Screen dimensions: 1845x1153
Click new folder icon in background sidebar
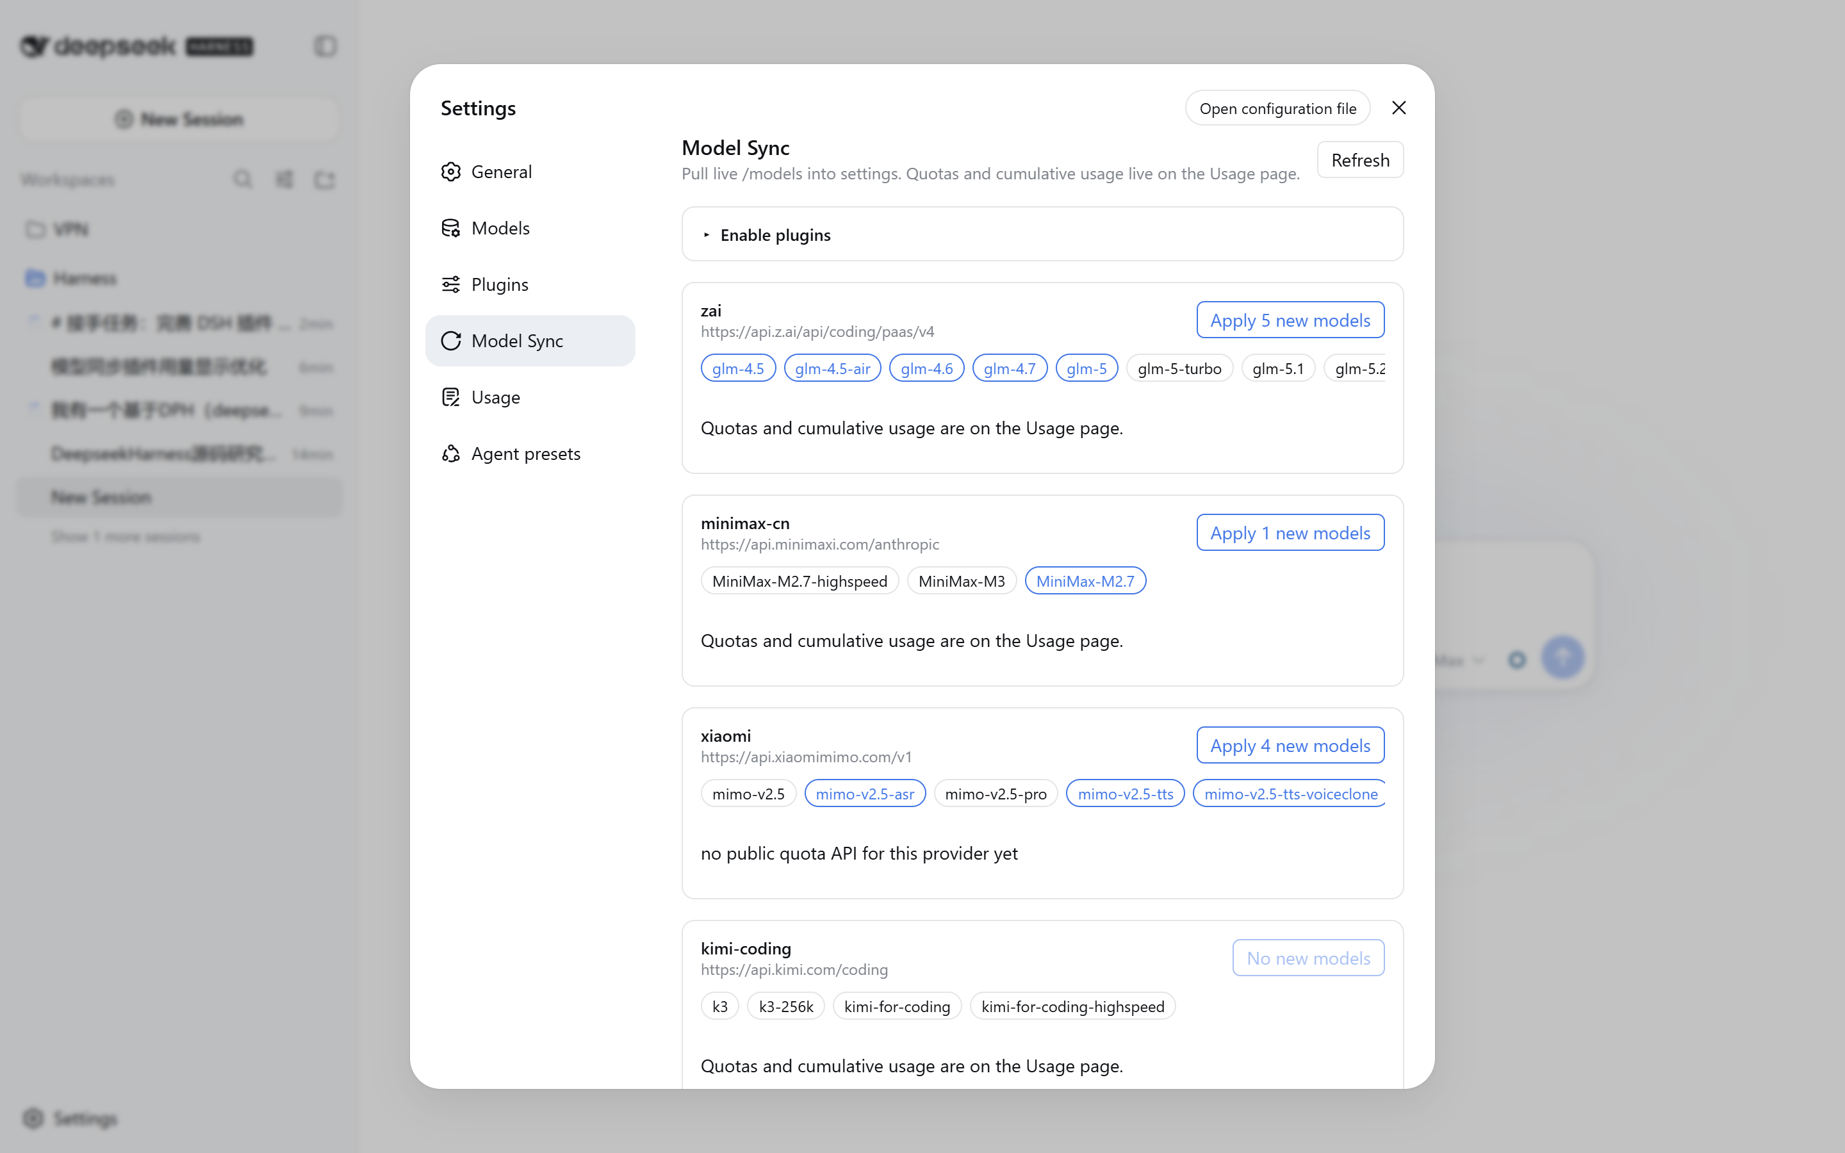tap(325, 179)
